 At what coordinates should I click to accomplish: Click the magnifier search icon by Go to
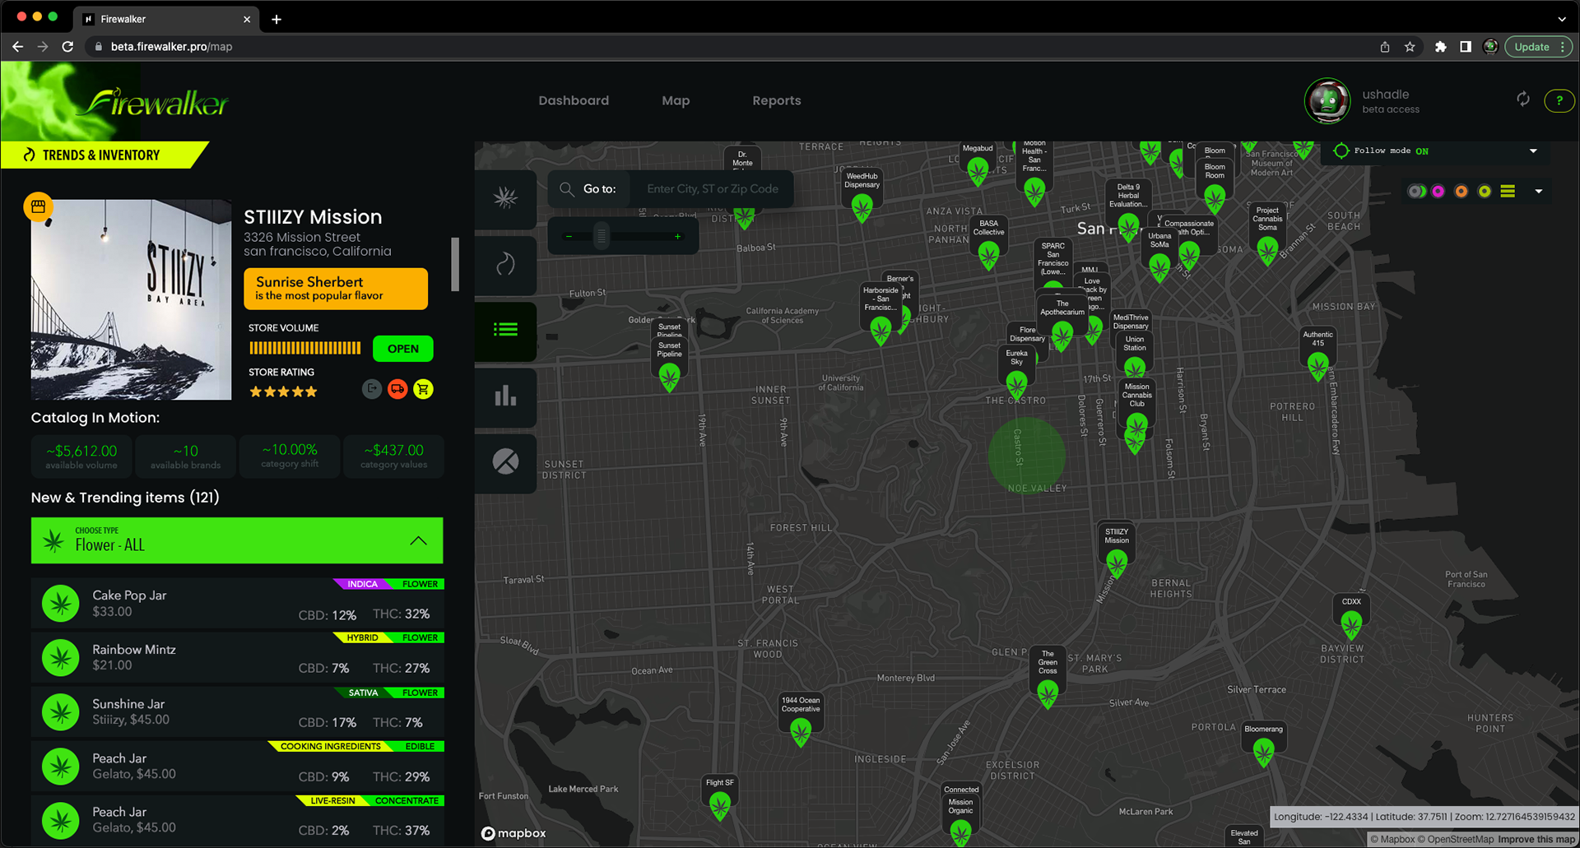point(566,189)
